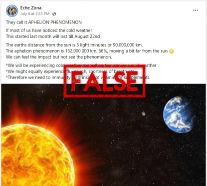Open the three-dot post options menu
The width and height of the screenshot is (207, 186).
[x=196, y=10]
